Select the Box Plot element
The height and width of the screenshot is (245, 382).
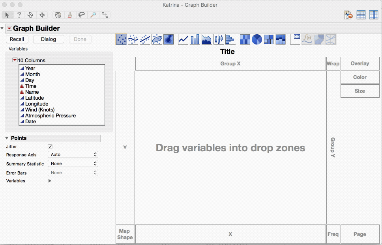[217, 39]
